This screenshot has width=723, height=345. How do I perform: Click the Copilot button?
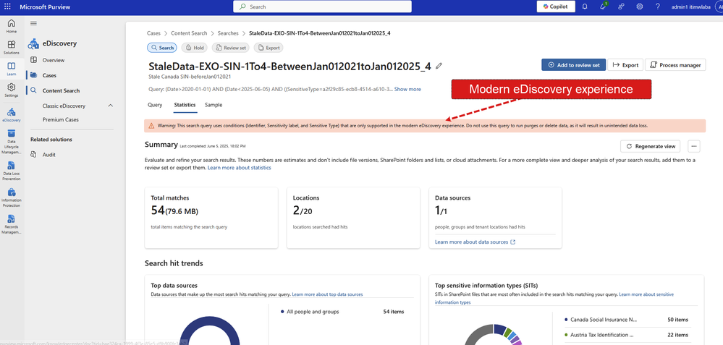pyautogui.click(x=556, y=7)
